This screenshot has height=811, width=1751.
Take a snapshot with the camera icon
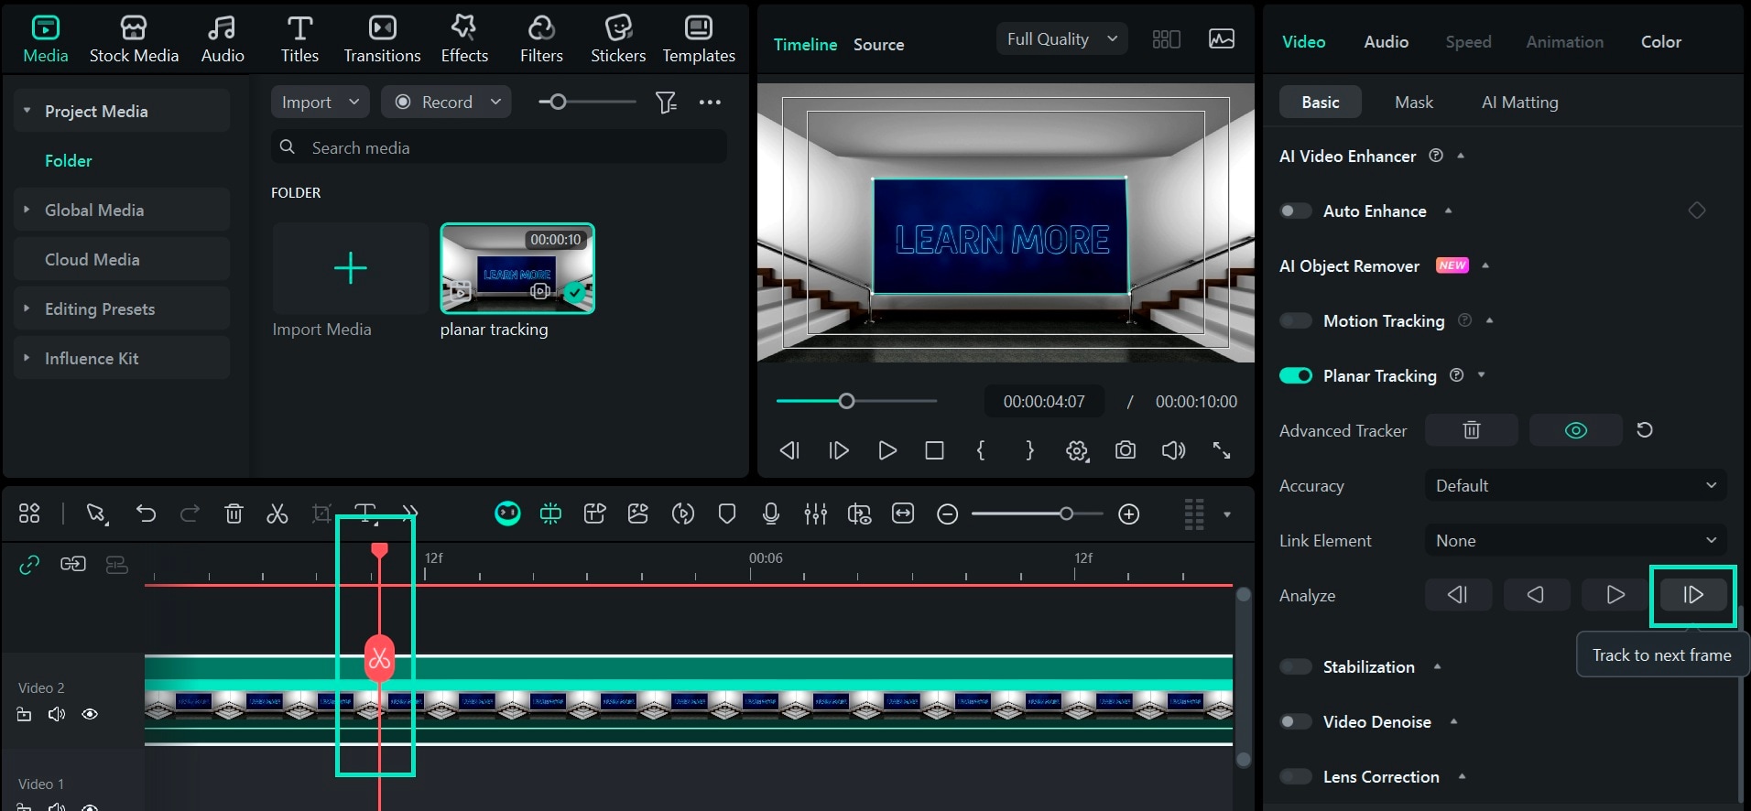(x=1125, y=450)
